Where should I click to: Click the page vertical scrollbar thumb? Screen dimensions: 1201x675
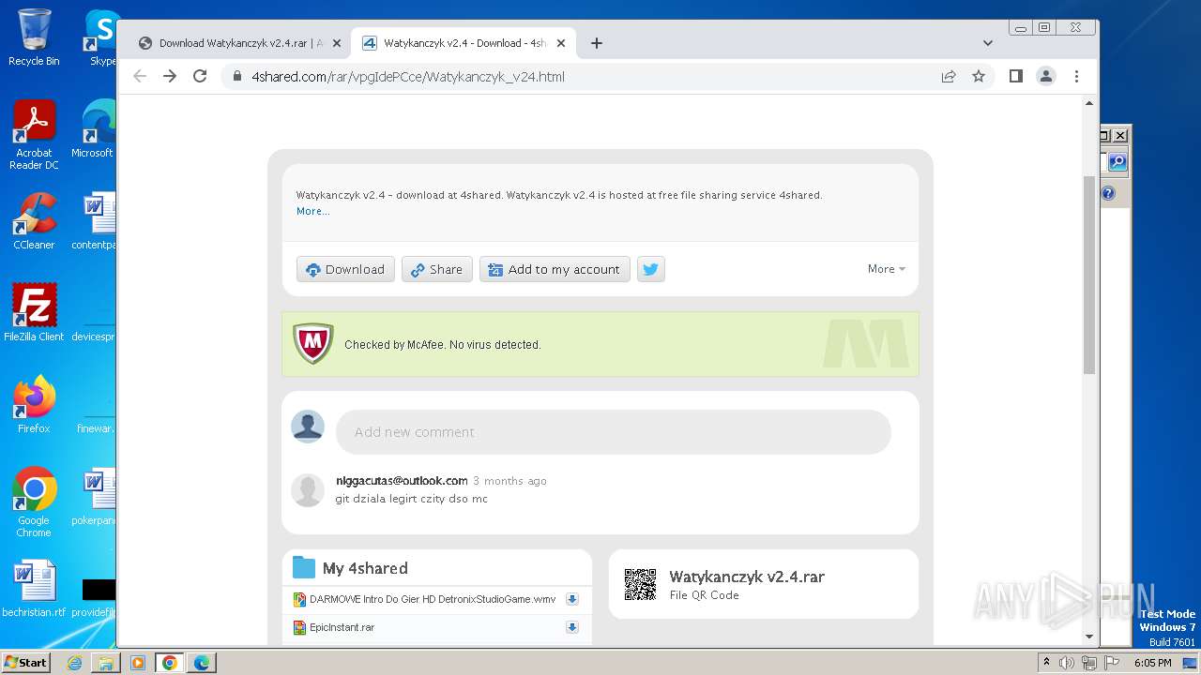(x=1089, y=274)
